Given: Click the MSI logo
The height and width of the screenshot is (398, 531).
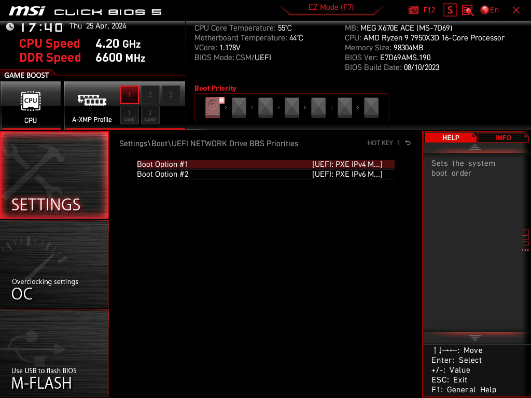Looking at the screenshot, I should 27,11.
